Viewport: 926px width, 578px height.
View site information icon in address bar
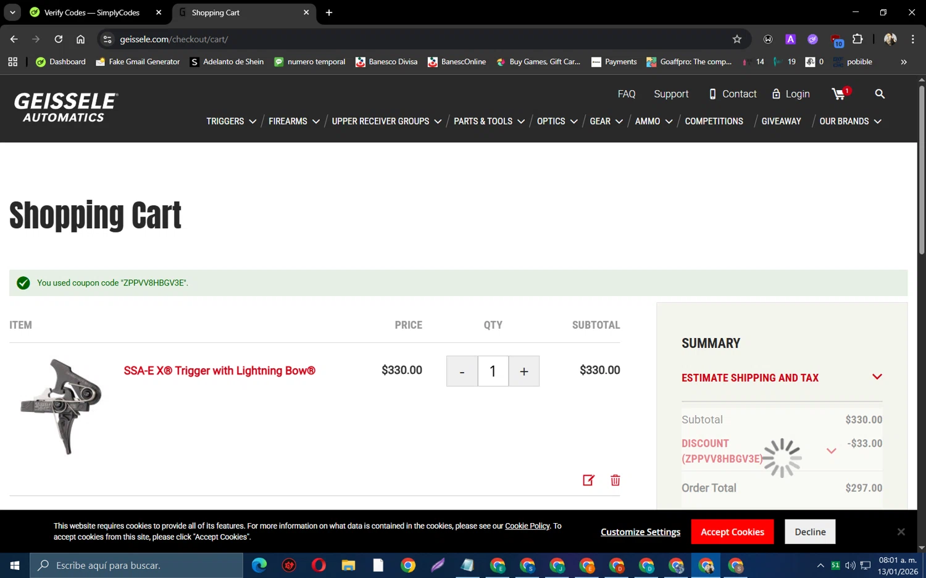coord(107,39)
